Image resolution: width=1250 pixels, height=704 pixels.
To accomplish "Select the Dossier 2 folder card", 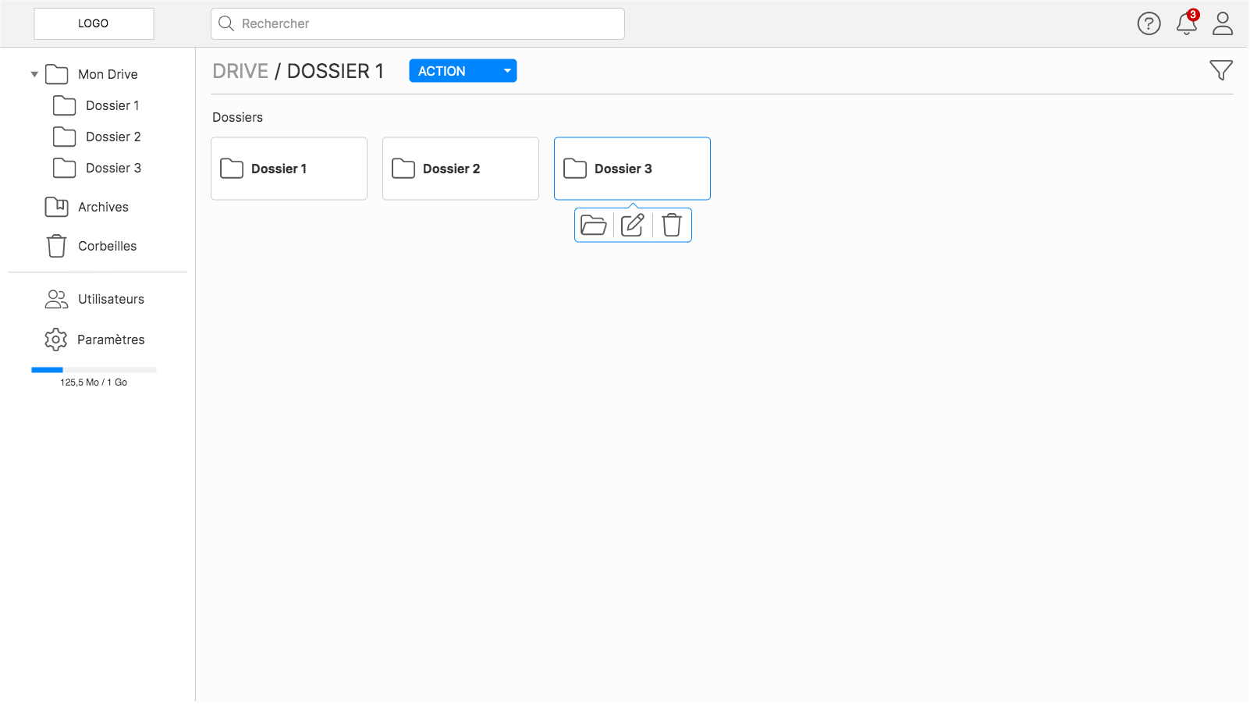I will 460,169.
